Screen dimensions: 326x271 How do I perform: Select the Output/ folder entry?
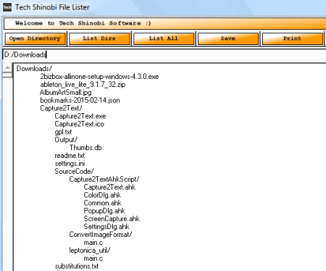[66, 140]
